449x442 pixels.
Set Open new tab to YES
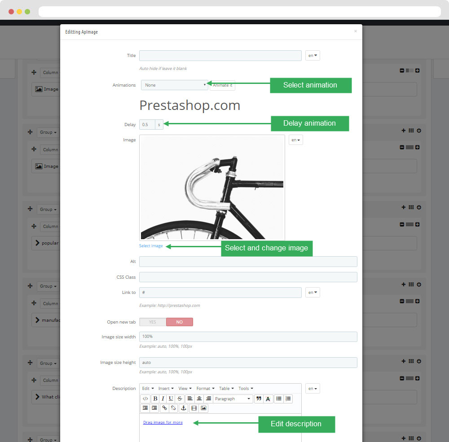153,322
